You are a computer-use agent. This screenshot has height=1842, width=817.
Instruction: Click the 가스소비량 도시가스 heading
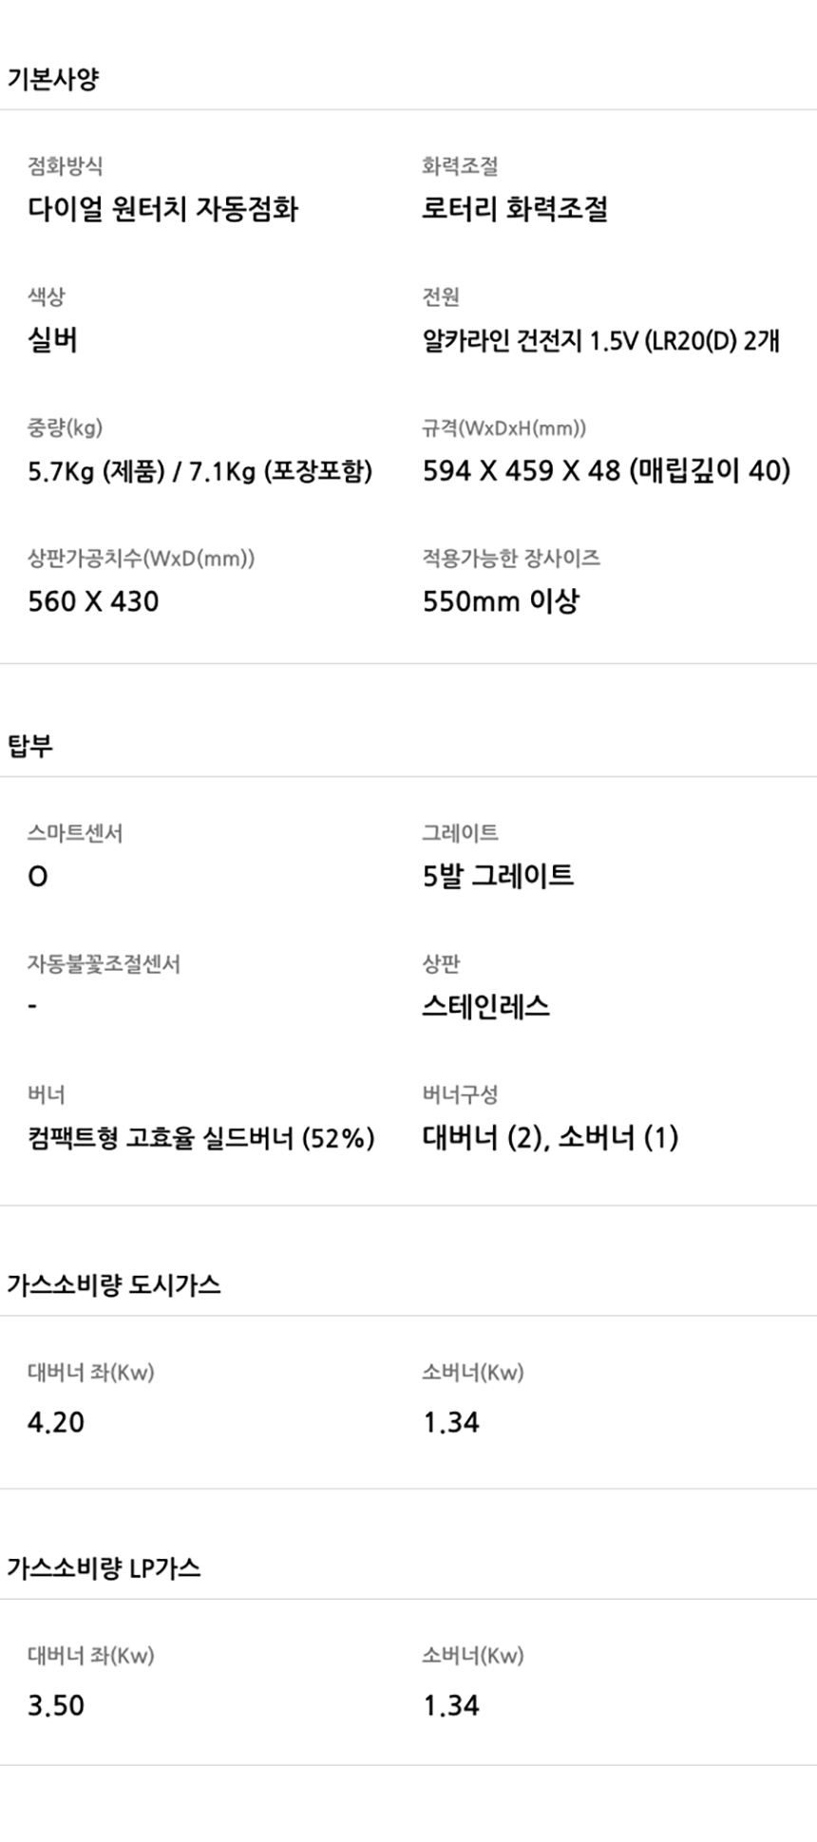tap(114, 1285)
